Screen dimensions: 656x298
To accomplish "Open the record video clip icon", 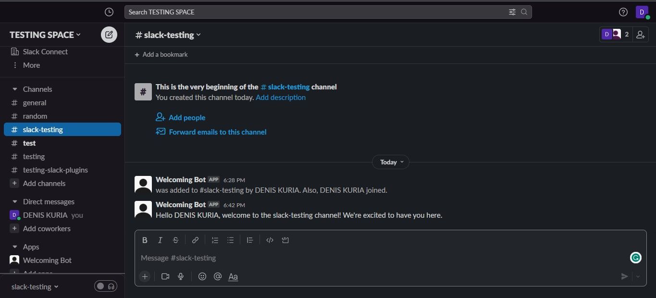I will (165, 276).
